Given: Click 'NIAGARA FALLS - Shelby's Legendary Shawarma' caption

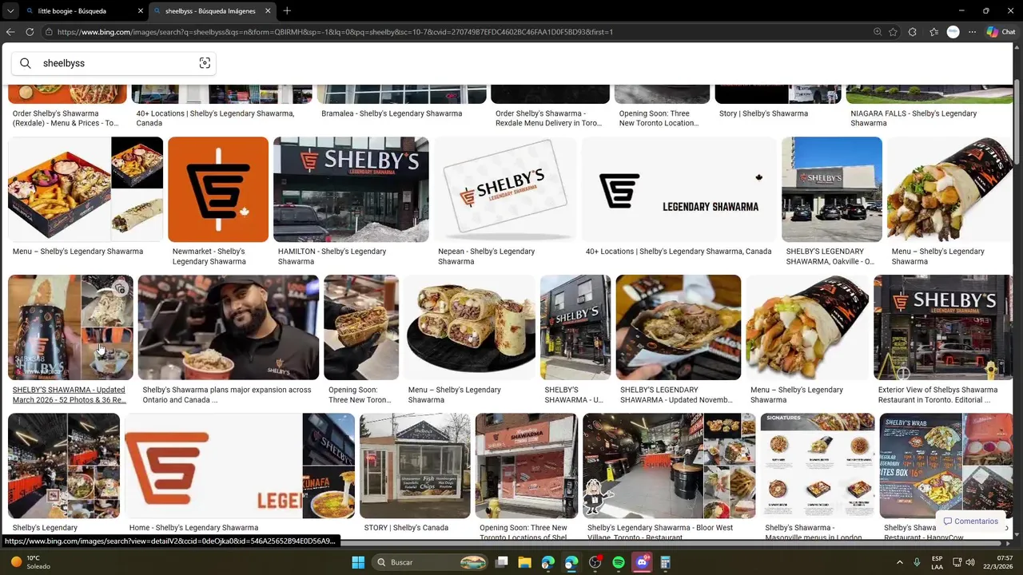Looking at the screenshot, I should (914, 118).
